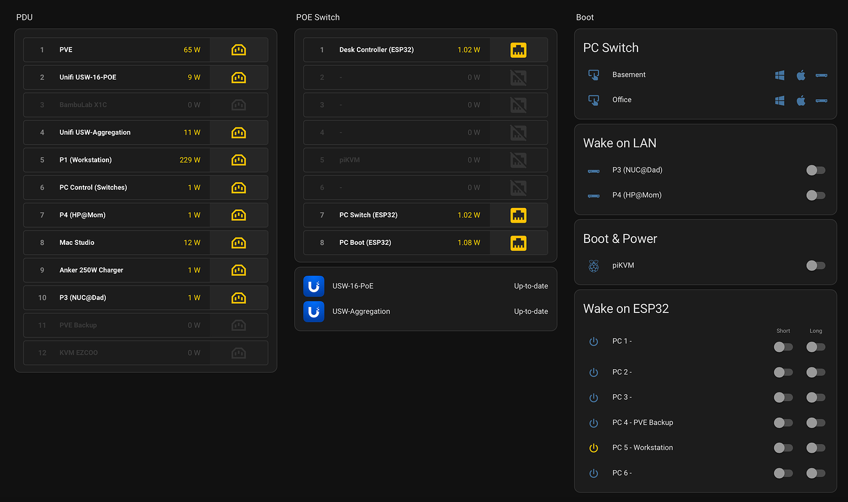Viewport: 848px width, 502px height.
Task: Toggle PC Switch (ESP32) ethernet port icon
Action: coord(519,215)
